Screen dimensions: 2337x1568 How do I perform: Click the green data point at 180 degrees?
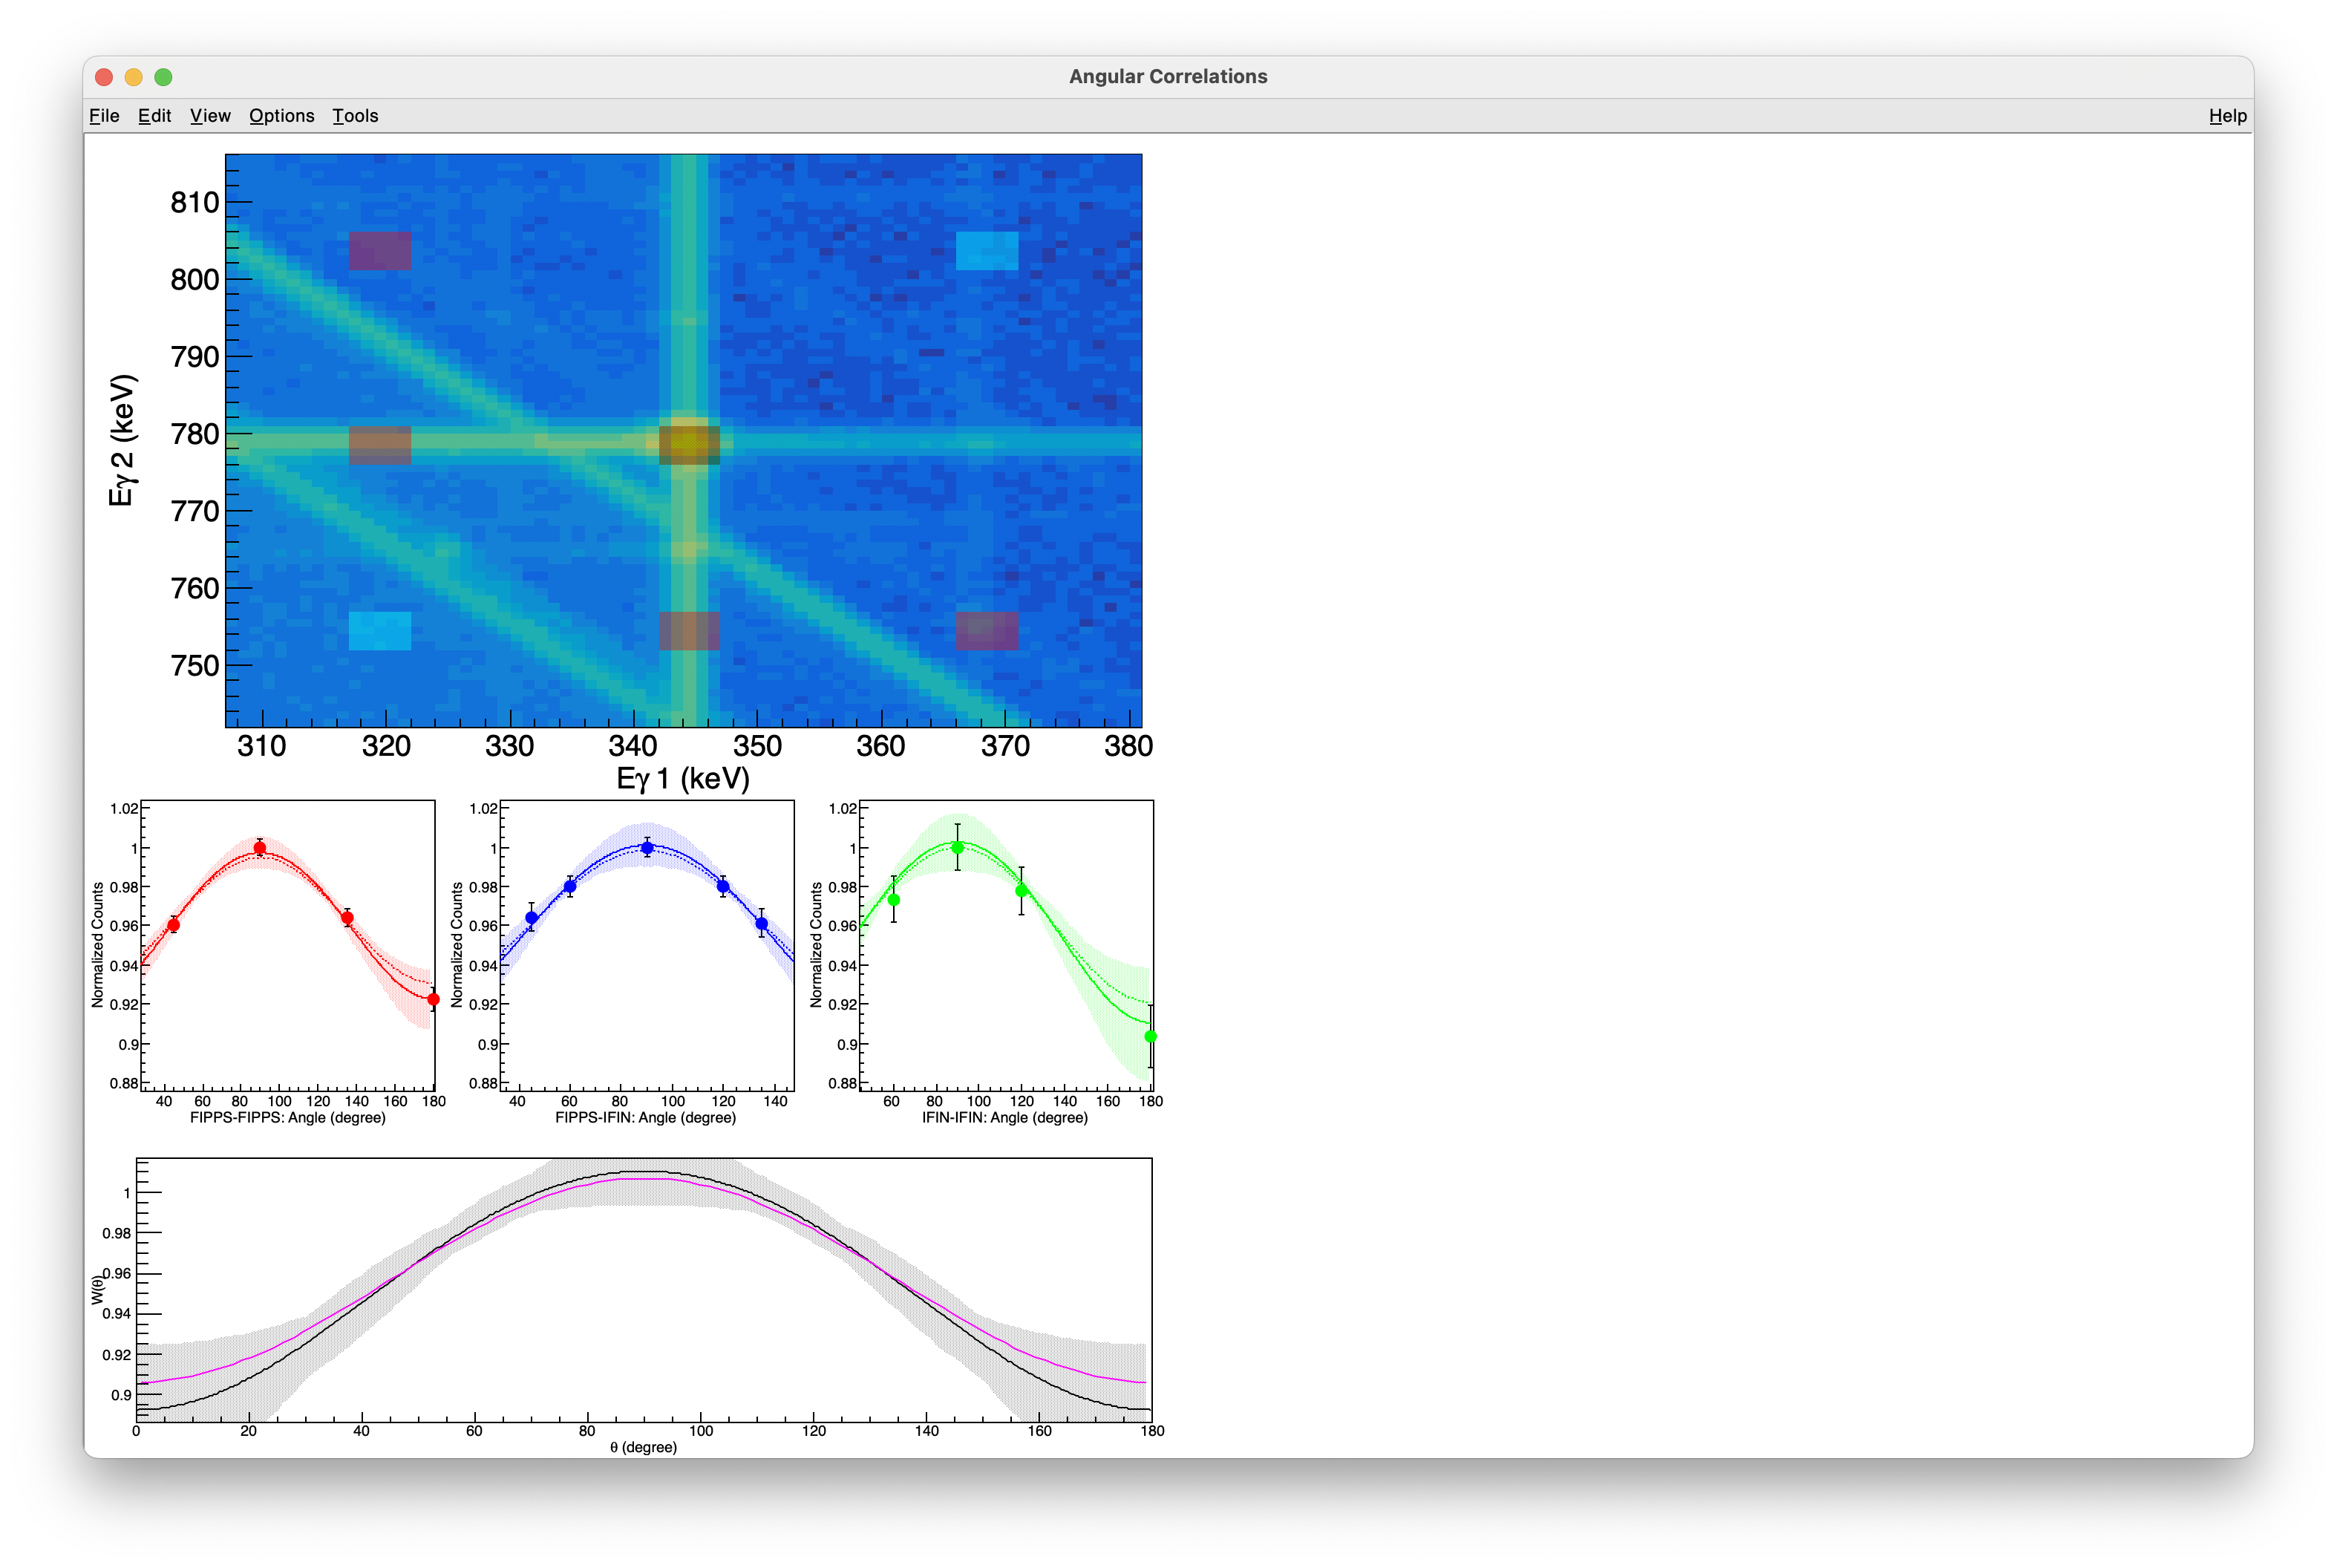coord(1150,1037)
